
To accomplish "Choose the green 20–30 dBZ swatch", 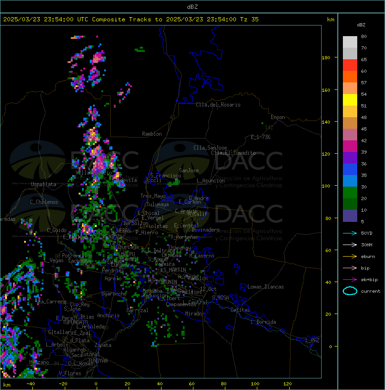I will 350,193.
